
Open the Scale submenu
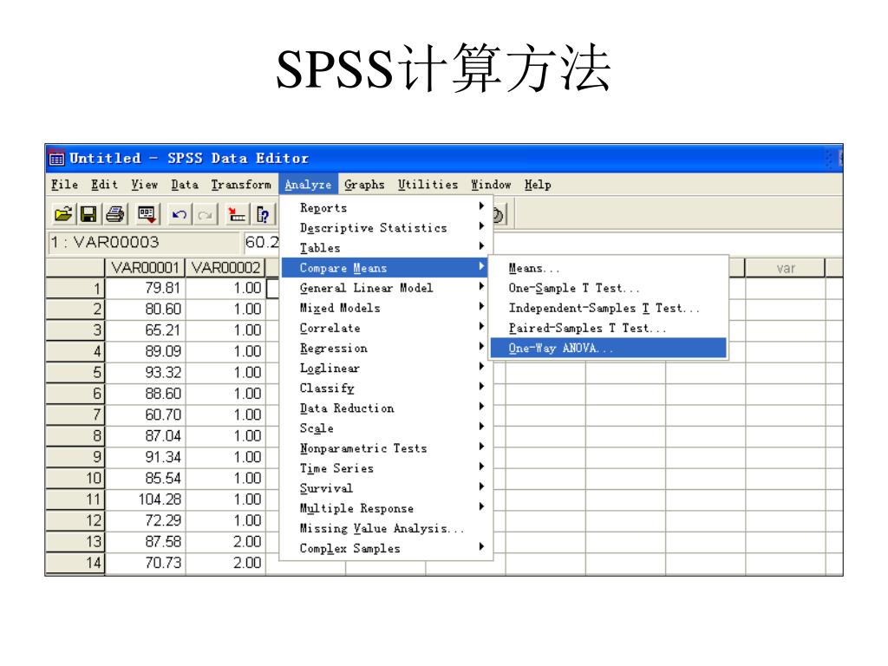coord(387,428)
